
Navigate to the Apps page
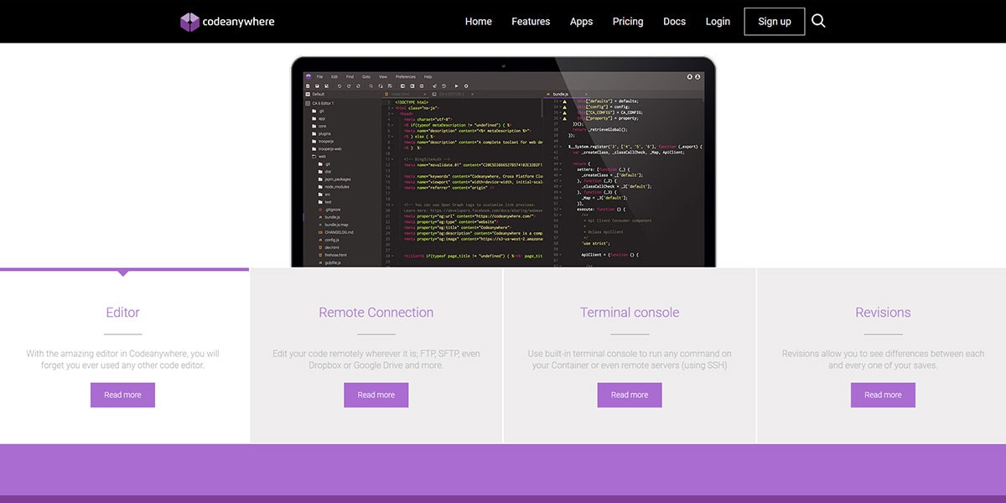tap(581, 22)
